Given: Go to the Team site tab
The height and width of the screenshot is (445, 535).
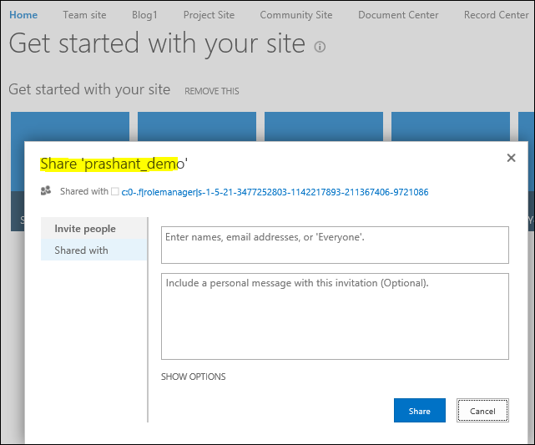Looking at the screenshot, I should [x=84, y=15].
